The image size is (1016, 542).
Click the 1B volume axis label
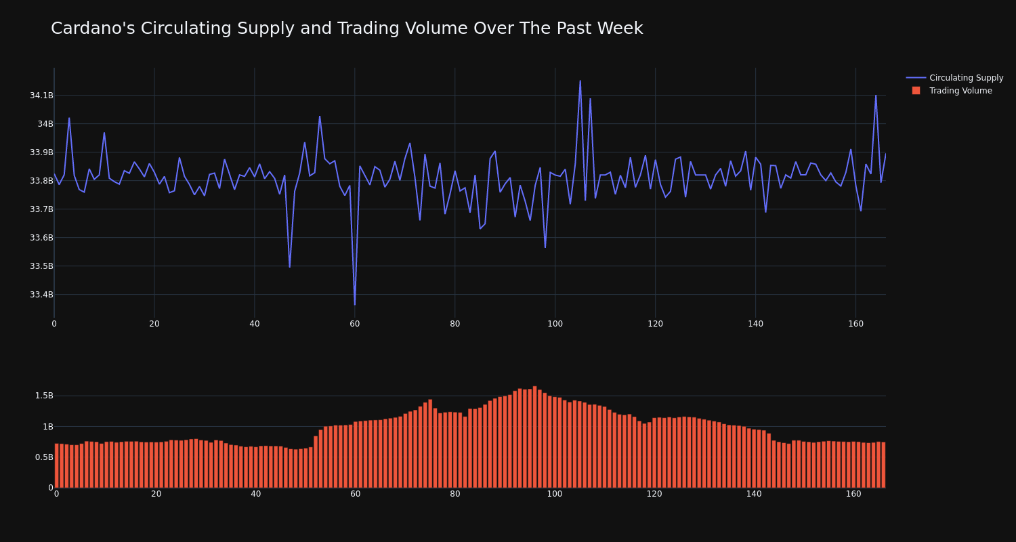coord(47,427)
